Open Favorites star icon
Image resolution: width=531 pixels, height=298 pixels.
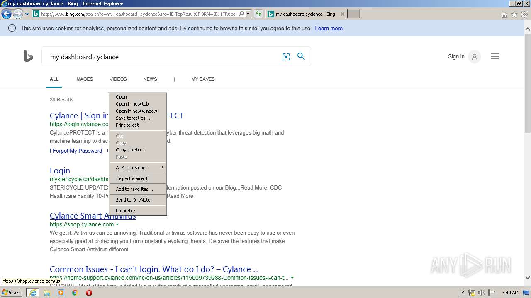(x=514, y=14)
